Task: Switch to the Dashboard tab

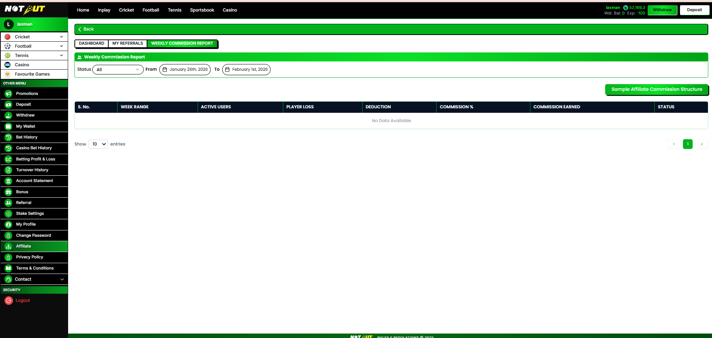Action: (92, 44)
